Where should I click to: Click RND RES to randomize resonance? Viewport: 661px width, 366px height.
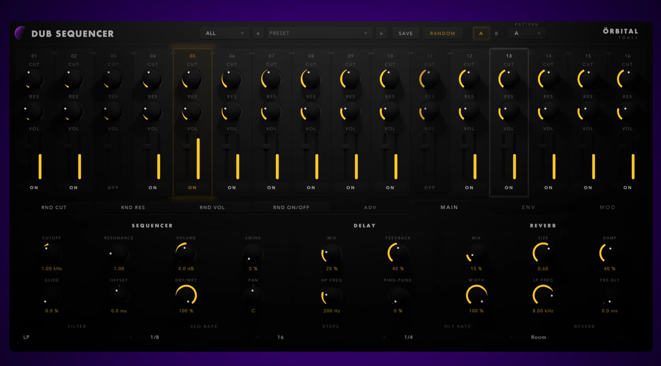click(133, 208)
